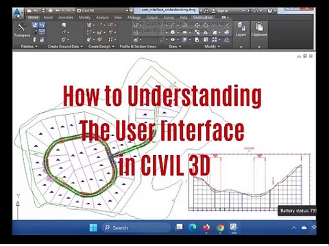
Task: Click the taskbar Search box
Action: point(136,228)
